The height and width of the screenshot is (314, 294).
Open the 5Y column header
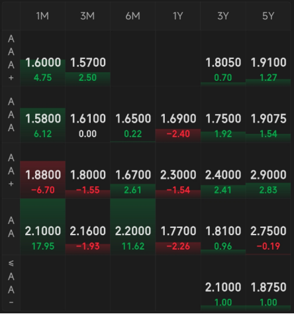(268, 16)
